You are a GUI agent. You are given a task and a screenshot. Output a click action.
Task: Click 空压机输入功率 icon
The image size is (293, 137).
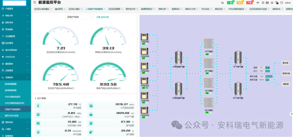(38, 123)
